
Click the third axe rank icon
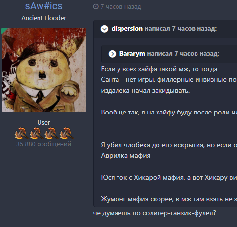[x=51, y=133]
